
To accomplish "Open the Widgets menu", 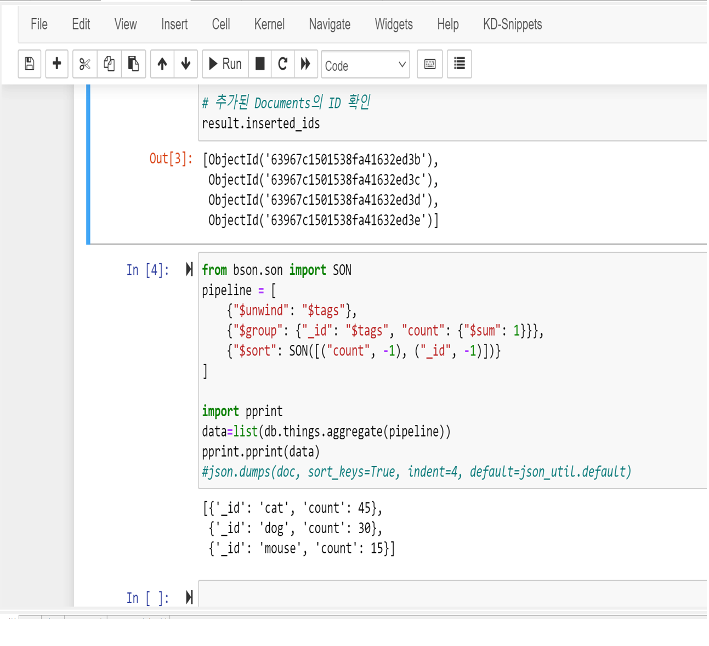I will pos(393,24).
